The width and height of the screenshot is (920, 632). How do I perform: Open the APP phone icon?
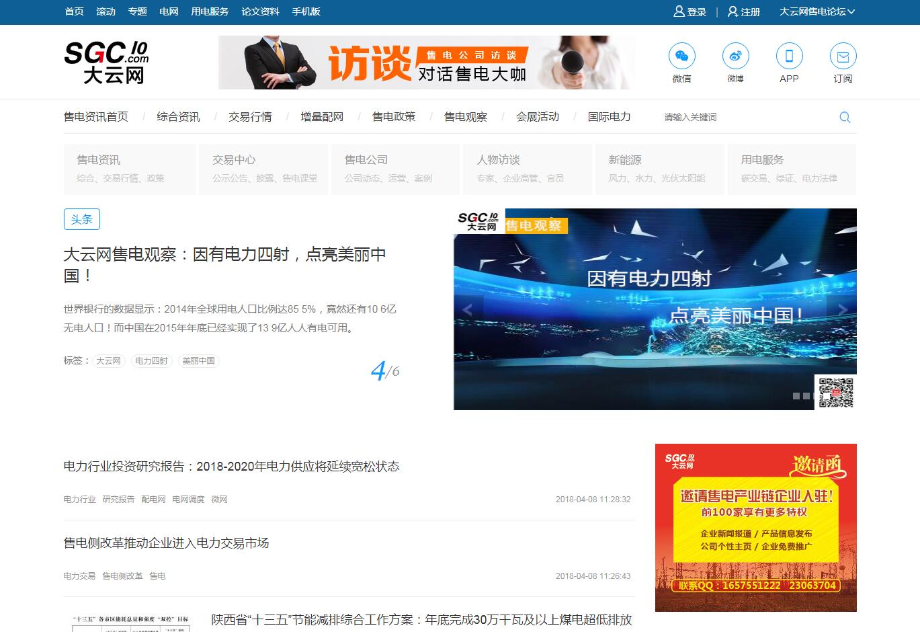tap(789, 56)
